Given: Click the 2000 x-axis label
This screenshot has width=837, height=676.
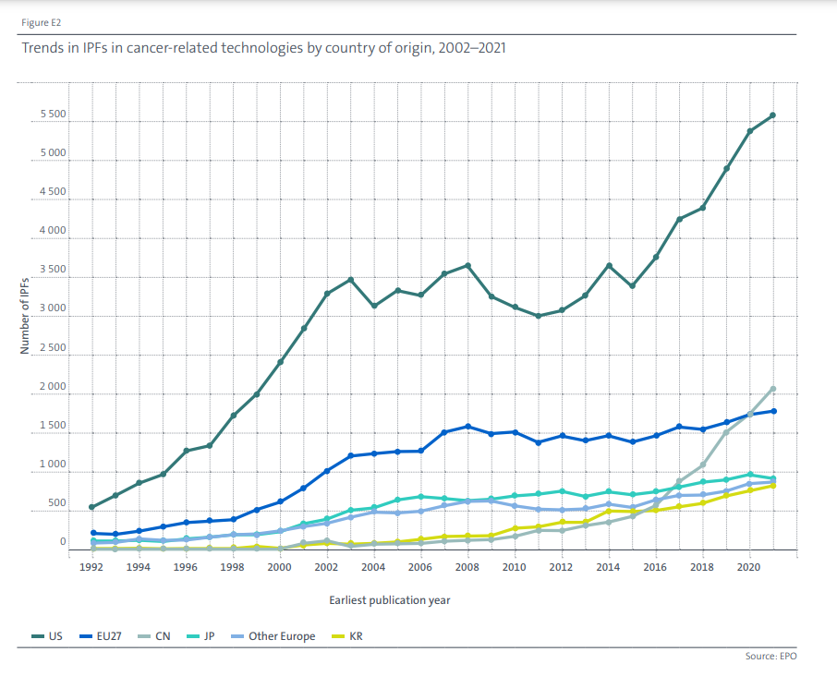Looking at the screenshot, I should click(279, 567).
